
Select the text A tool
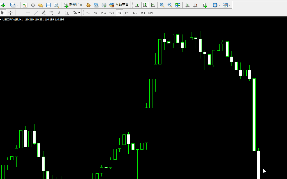[x=59, y=13]
